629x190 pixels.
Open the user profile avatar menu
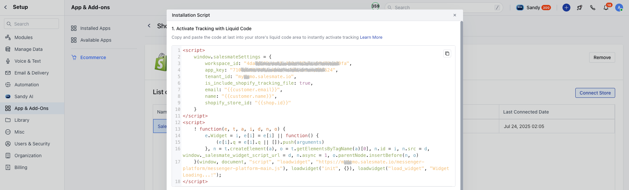click(619, 8)
